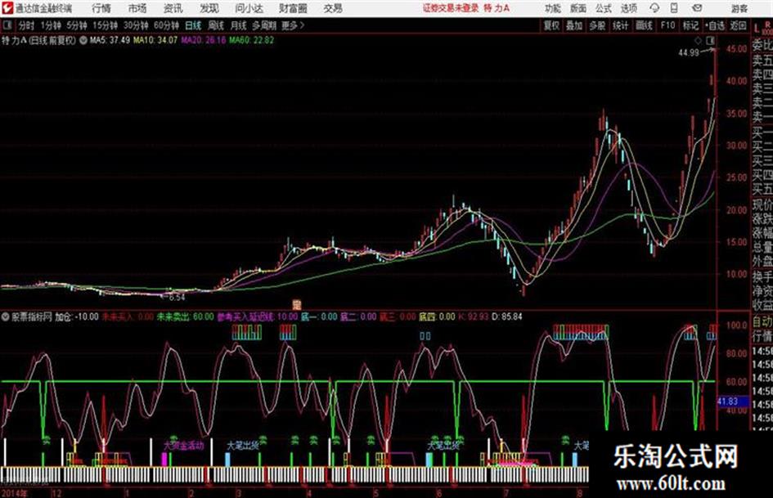
Task: Click the 标记 toolbar button
Action: 690,25
